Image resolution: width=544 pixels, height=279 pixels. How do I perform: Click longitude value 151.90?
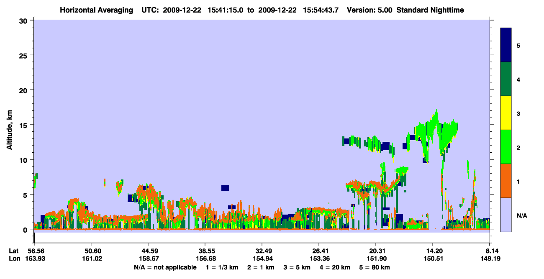376,259
